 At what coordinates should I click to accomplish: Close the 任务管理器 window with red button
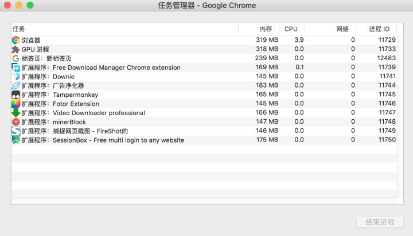coord(7,5)
